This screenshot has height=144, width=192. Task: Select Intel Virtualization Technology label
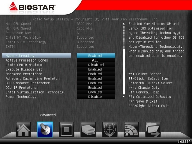click(35, 92)
